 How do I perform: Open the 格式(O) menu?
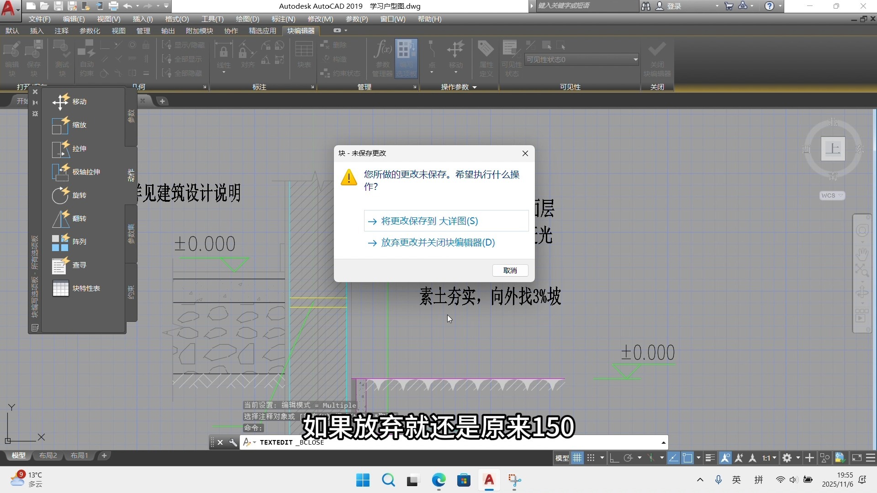[176, 19]
